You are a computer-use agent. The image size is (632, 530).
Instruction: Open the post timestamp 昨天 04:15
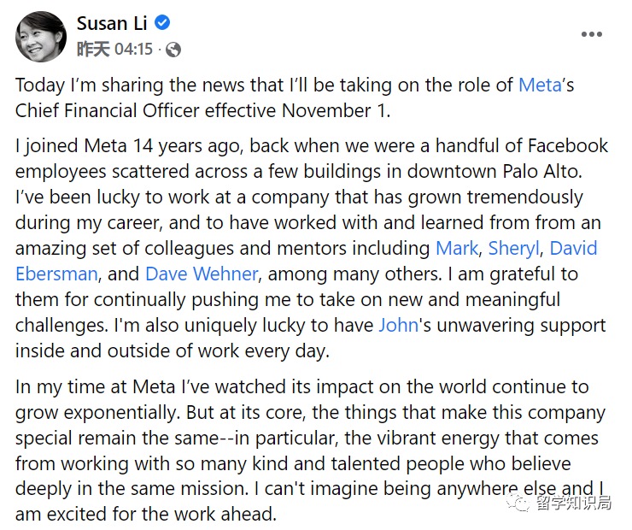(x=114, y=50)
